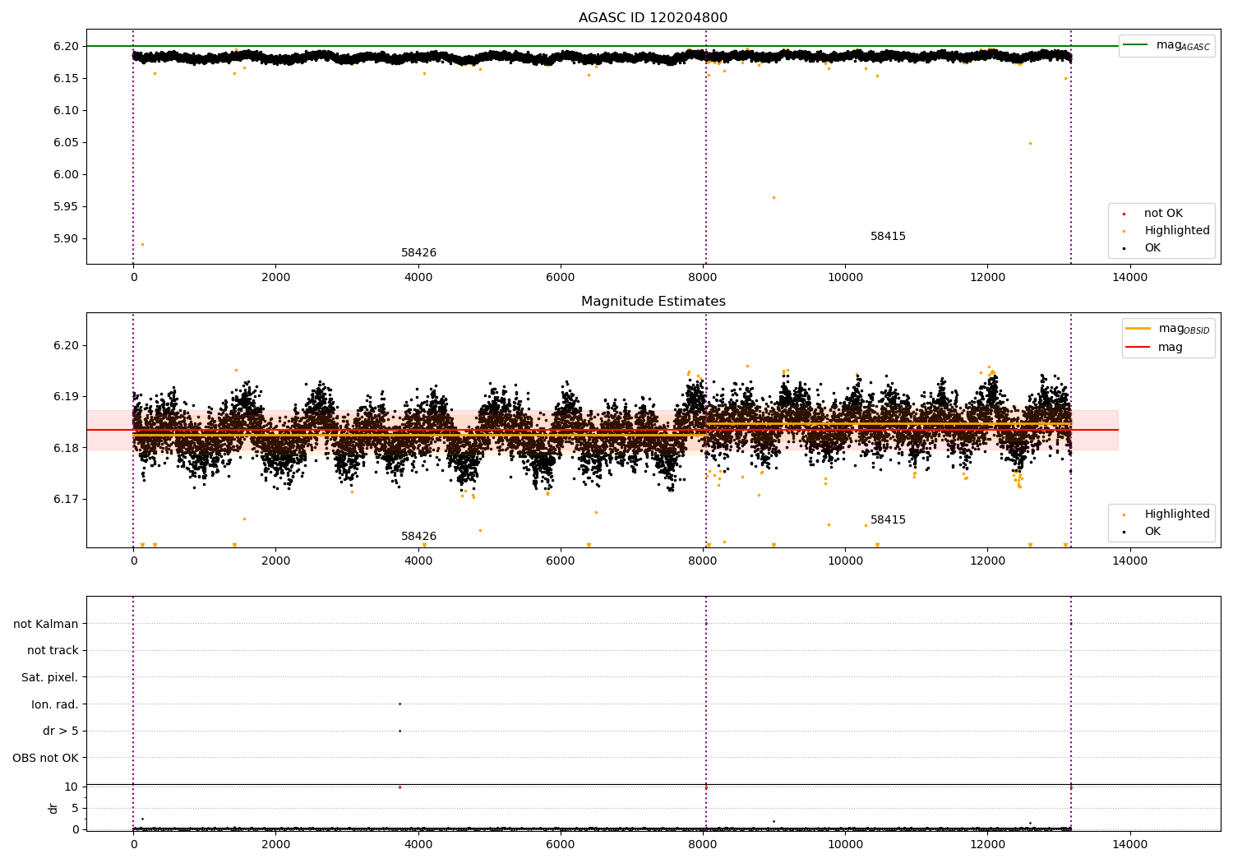
Task: Click the 'not track' axis label
Action: pyautogui.click(x=53, y=651)
